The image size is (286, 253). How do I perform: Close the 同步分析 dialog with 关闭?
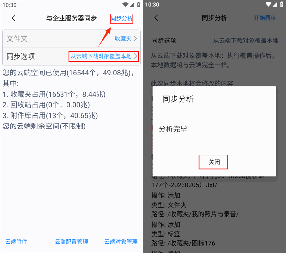213,162
